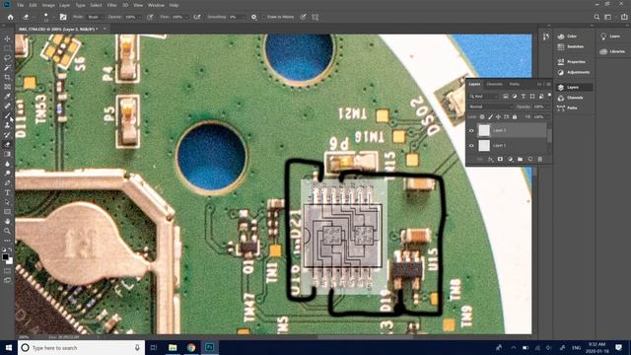Click delete layer trash icon

(540, 160)
